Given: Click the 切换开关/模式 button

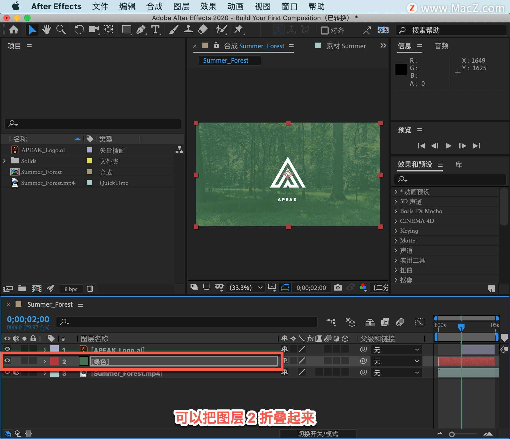Looking at the screenshot, I should coord(318,434).
